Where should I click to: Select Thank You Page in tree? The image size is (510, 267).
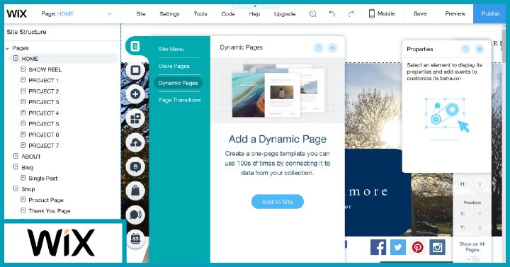(x=50, y=211)
